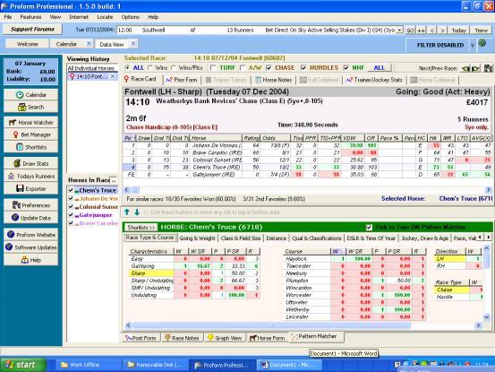Open the Distance tab
The image size is (495, 372).
pyautogui.click(x=276, y=238)
